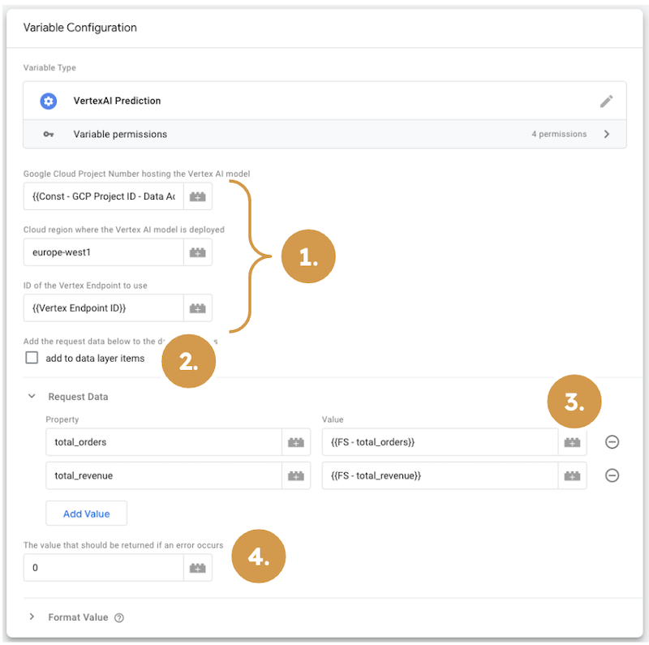Enable the add to data layer items checkbox
649x645 pixels.
click(32, 358)
